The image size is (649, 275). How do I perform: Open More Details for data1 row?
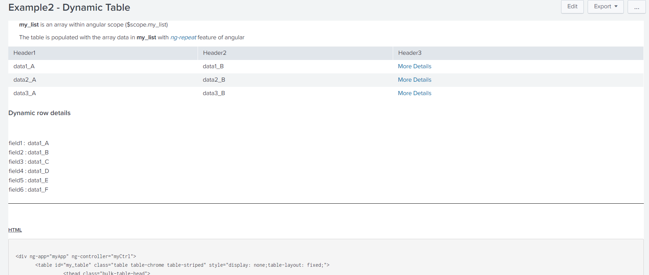(414, 66)
